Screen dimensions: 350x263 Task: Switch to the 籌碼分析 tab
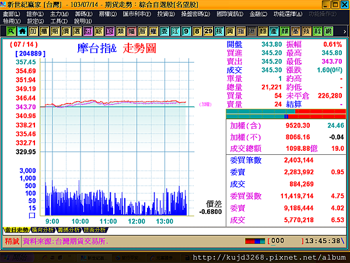[x=68, y=230]
